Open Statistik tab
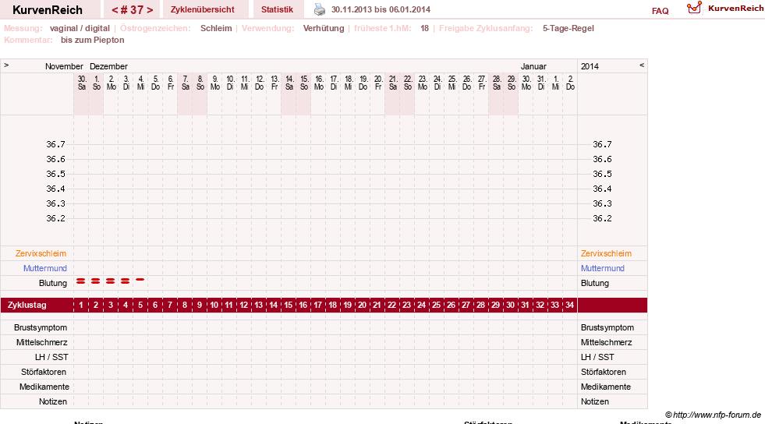765x424 pixels. pos(277,10)
